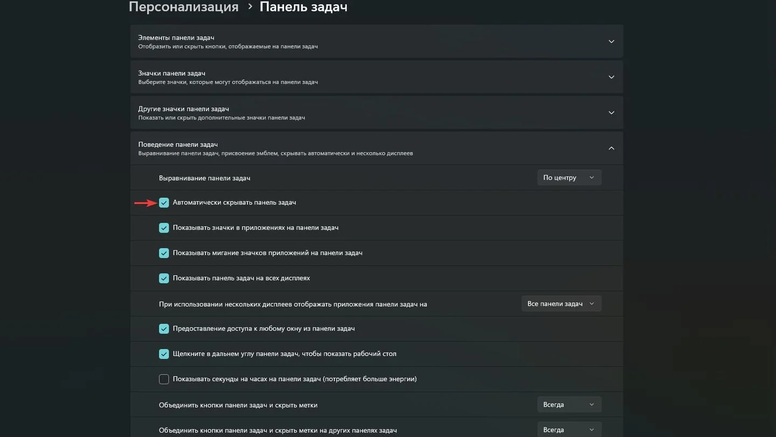Open Всегда dropdown for других панелях задач
Image resolution: width=776 pixels, height=437 pixels.
[569, 430]
